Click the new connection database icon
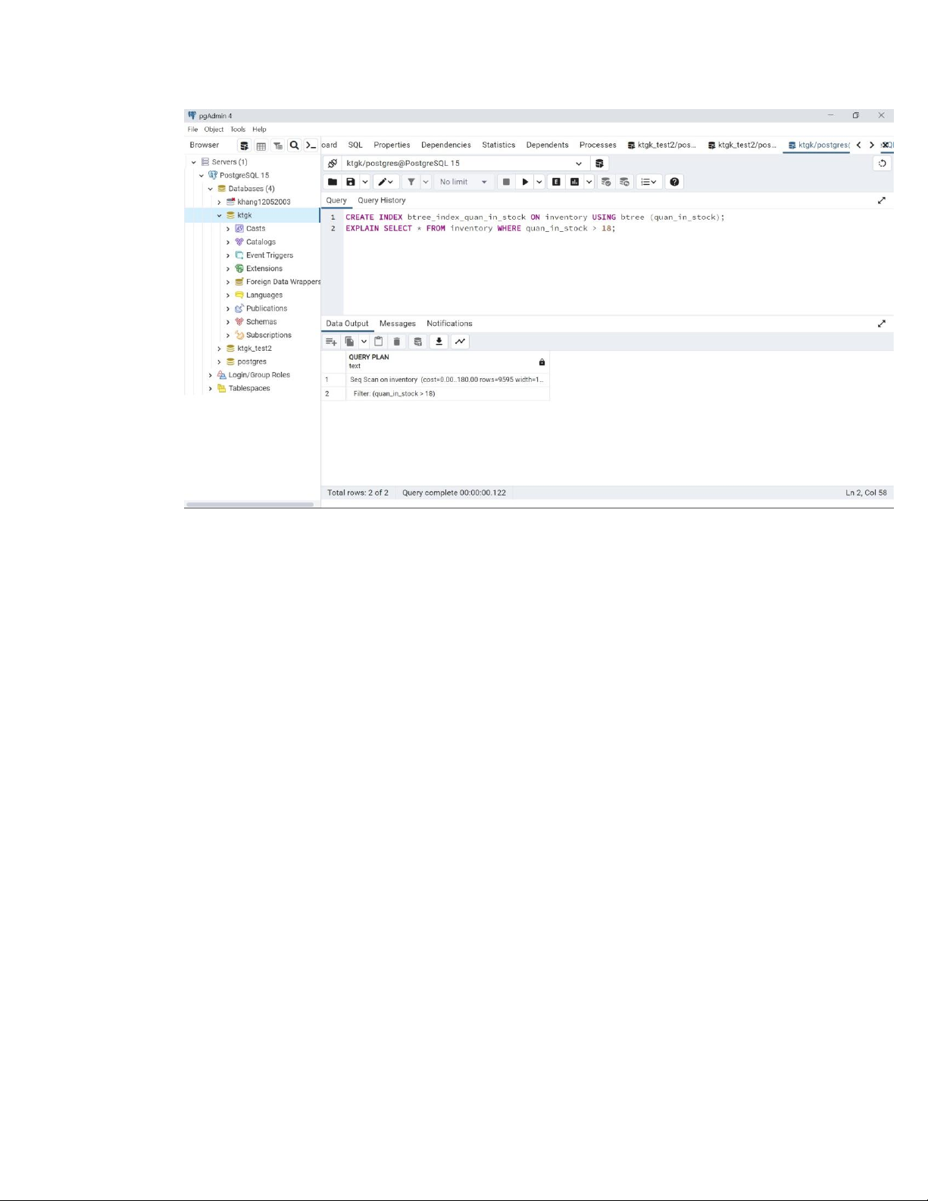The width and height of the screenshot is (928, 1201). click(x=599, y=163)
